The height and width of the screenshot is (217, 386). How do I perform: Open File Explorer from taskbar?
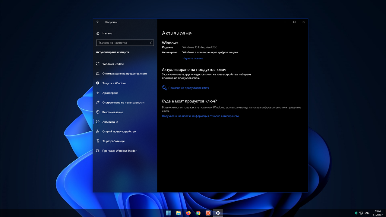tap(179, 213)
